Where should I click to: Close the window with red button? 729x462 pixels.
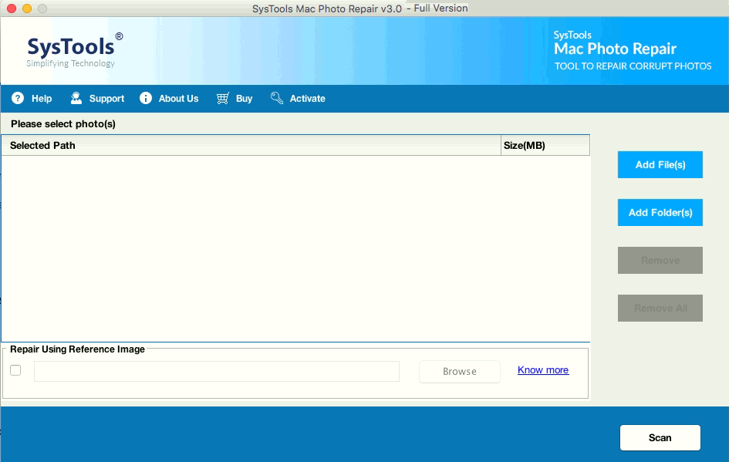click(12, 8)
